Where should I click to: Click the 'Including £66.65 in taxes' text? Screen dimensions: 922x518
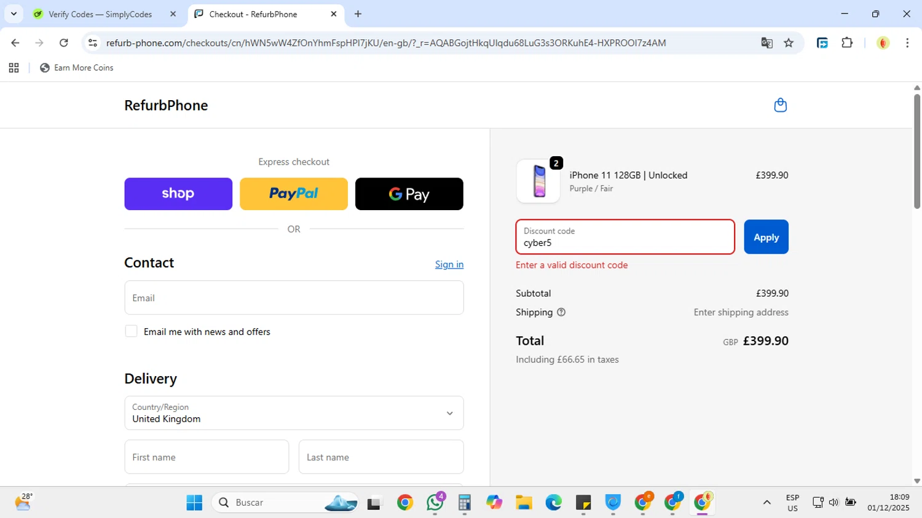click(567, 359)
